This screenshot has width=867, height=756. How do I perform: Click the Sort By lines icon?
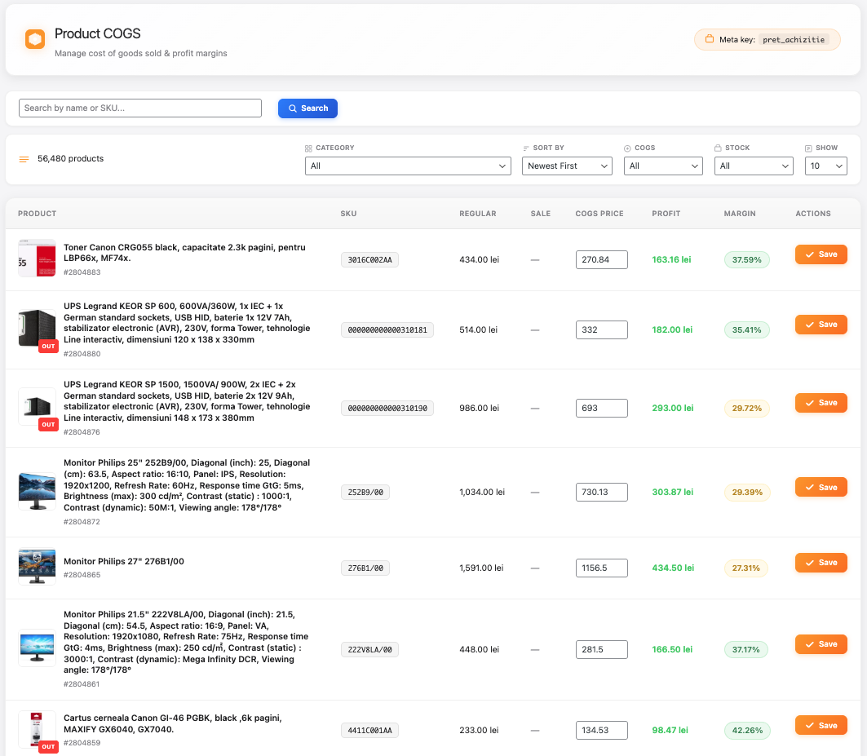tap(526, 148)
